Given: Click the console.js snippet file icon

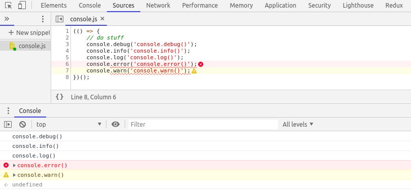Looking at the screenshot, I should [x=12, y=46].
